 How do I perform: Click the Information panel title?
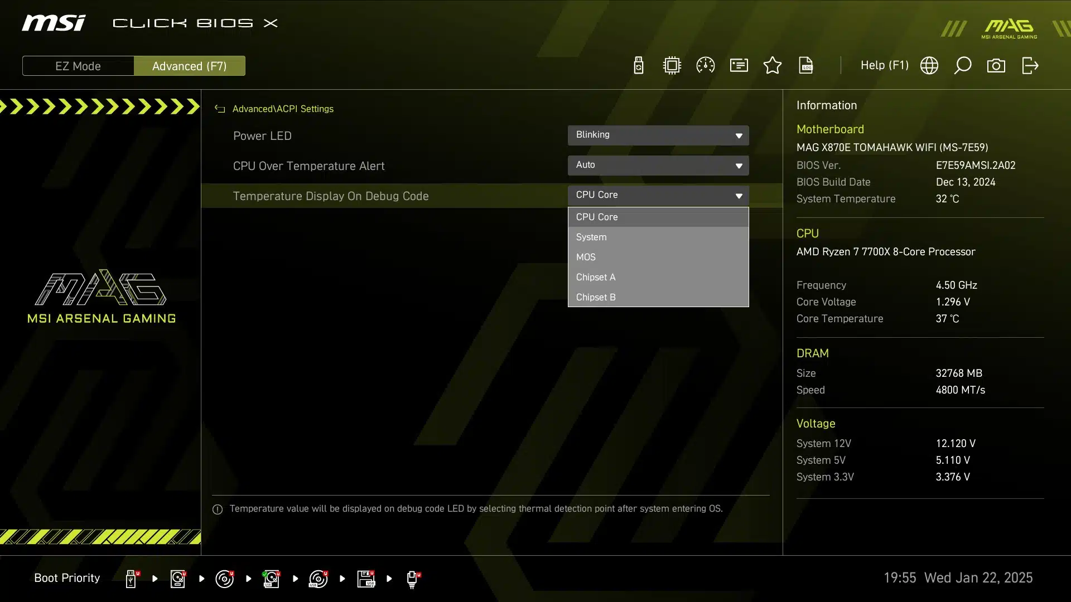click(826, 105)
